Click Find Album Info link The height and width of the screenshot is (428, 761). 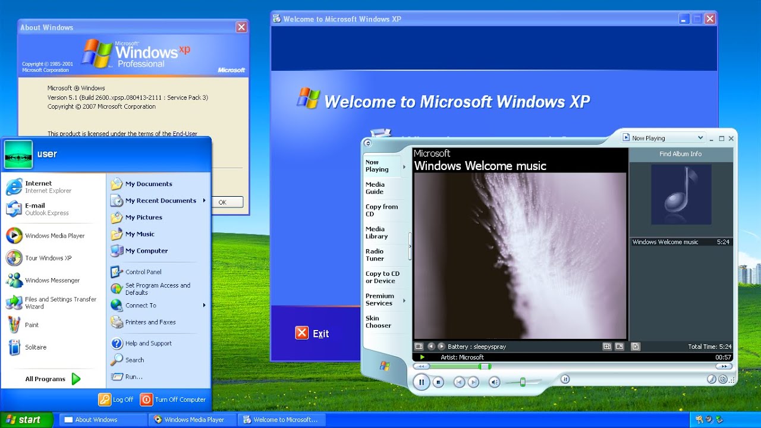point(681,154)
